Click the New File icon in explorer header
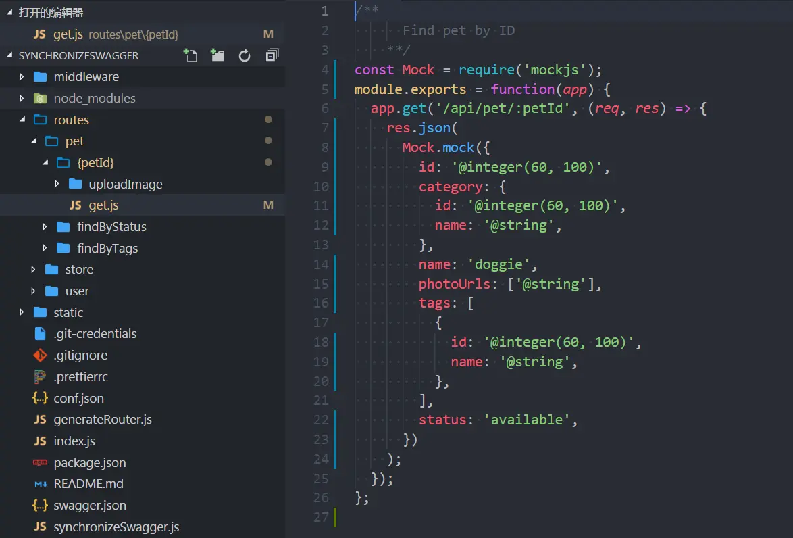This screenshot has width=793, height=538. 190,55
